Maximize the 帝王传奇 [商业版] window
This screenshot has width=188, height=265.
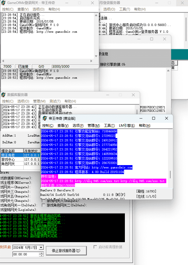(154, 118)
